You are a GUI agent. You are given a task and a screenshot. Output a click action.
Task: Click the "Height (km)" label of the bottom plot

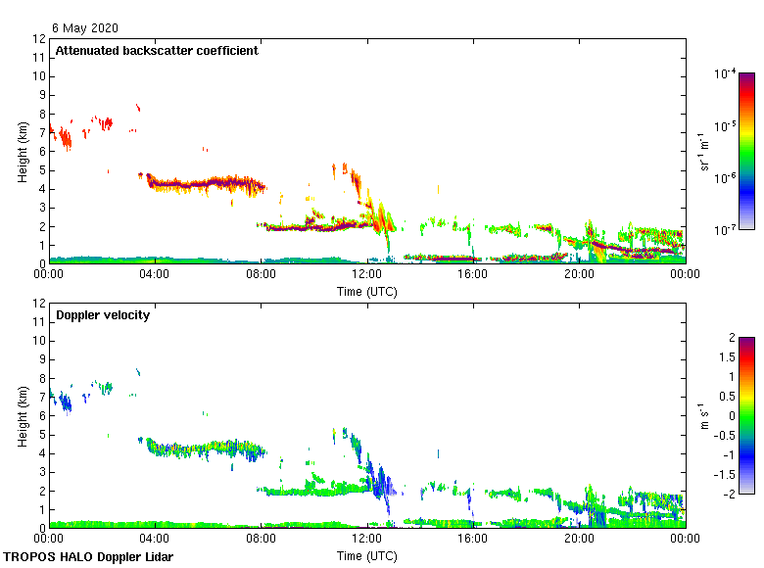pos(24,416)
